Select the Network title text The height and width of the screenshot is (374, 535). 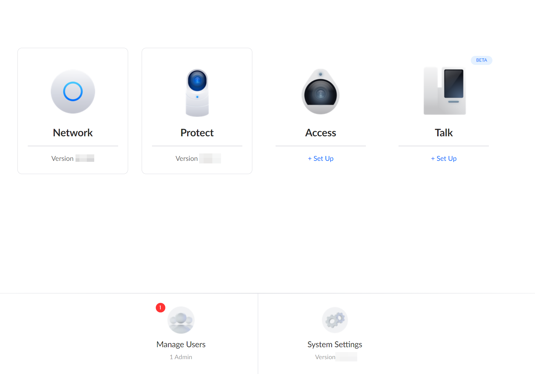click(73, 133)
